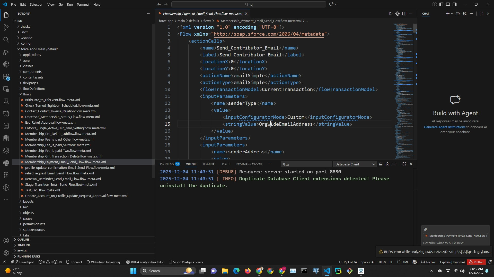Open the Source Control view
Viewport: 494px width, 277px height.
click(6, 27)
